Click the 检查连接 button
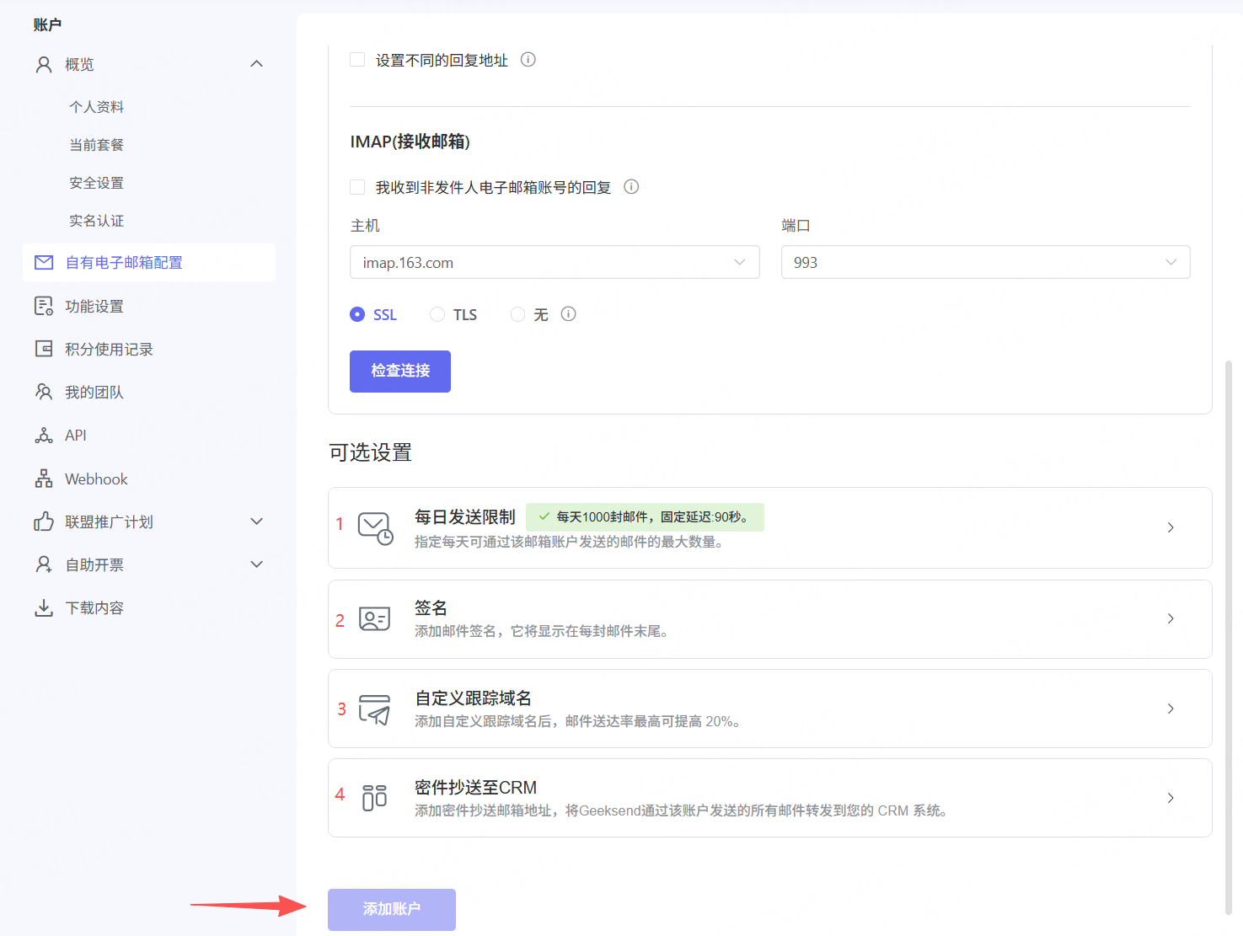The image size is (1243, 936). click(x=400, y=372)
